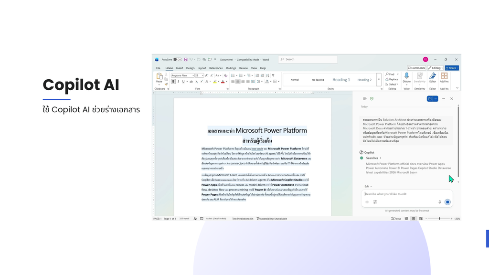489x275 pixels.
Task: Increase font size with grow icon
Action: click(206, 75)
